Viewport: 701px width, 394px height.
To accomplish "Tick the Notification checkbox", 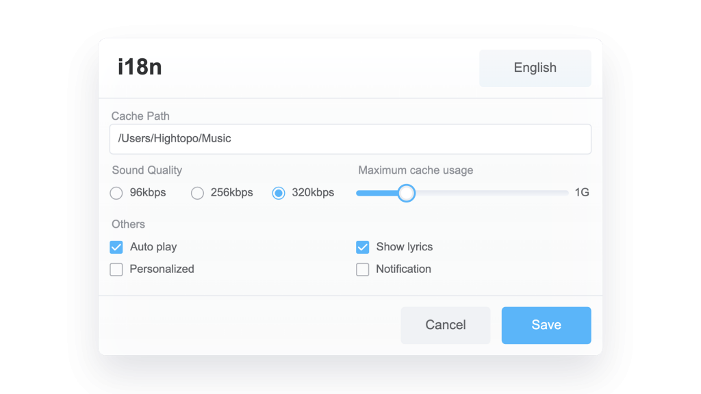I will [x=362, y=270].
